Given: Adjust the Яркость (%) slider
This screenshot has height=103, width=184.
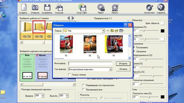Looking at the screenshot, I should 153,76.
